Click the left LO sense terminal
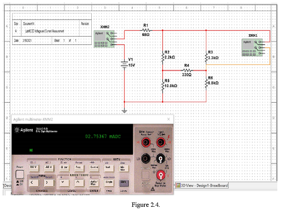The image size is (282, 212). pyautogui.click(x=146, y=159)
